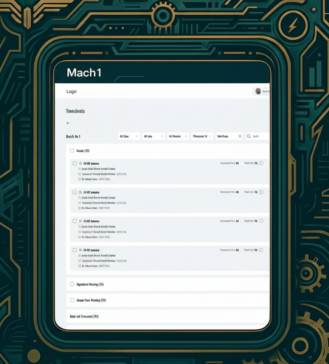Viewport: 329px width, 364px height.
Task: Click the date icon beside the fourth card's title
Action: [x=80, y=250]
